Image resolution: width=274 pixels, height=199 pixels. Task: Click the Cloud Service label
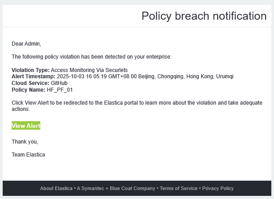(30, 83)
